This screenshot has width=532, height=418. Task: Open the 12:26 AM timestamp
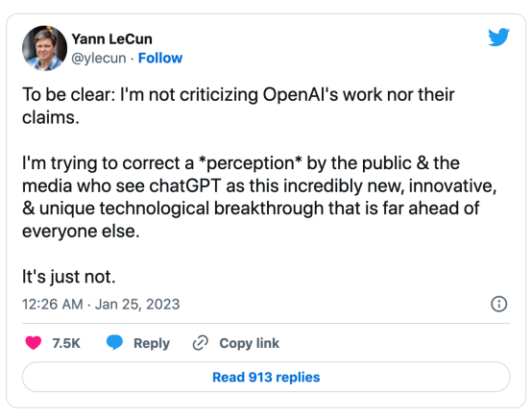point(53,305)
